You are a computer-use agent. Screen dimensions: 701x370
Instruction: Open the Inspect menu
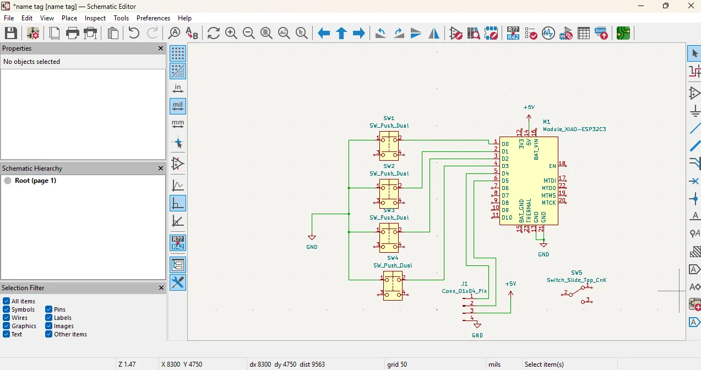[95, 18]
